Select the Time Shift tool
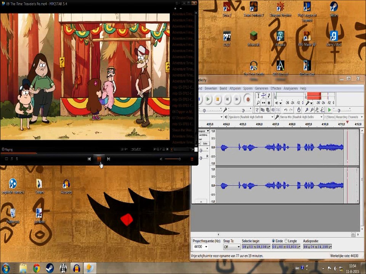The image size is (366, 274). (x=263, y=102)
